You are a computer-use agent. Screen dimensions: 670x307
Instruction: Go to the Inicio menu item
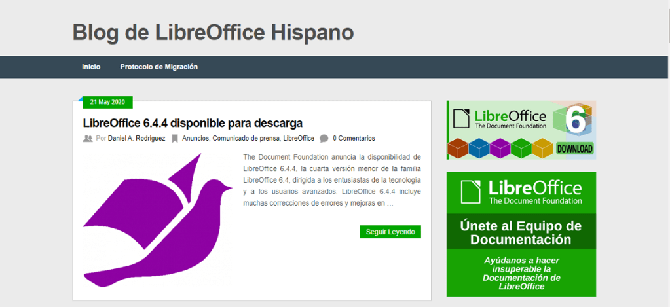(91, 67)
